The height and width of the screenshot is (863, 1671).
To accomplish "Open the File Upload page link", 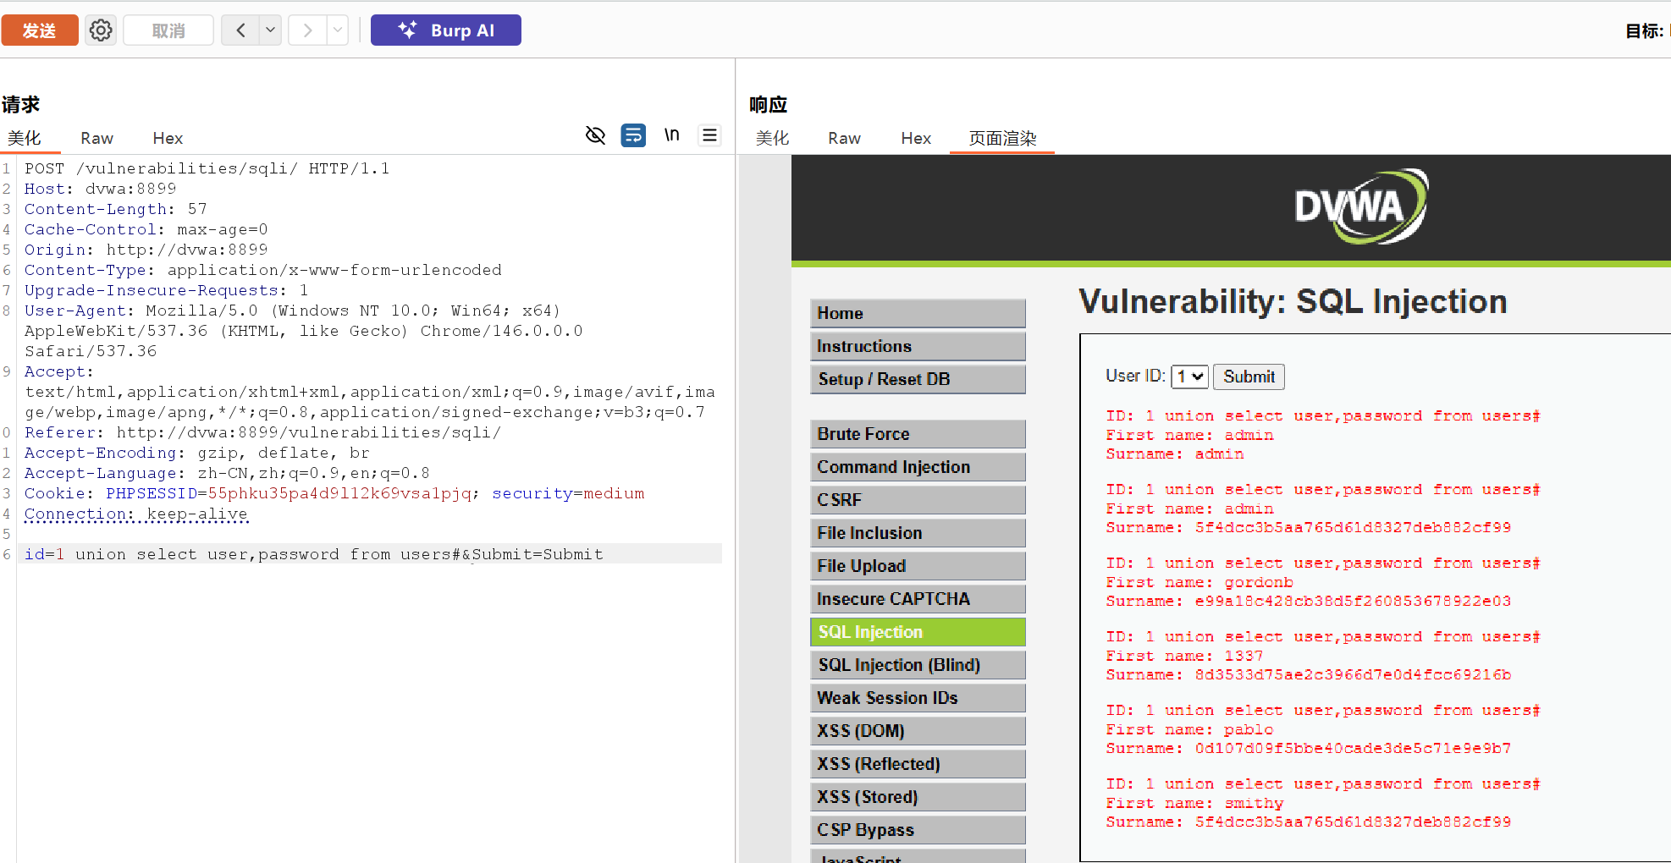I will [x=918, y=566].
